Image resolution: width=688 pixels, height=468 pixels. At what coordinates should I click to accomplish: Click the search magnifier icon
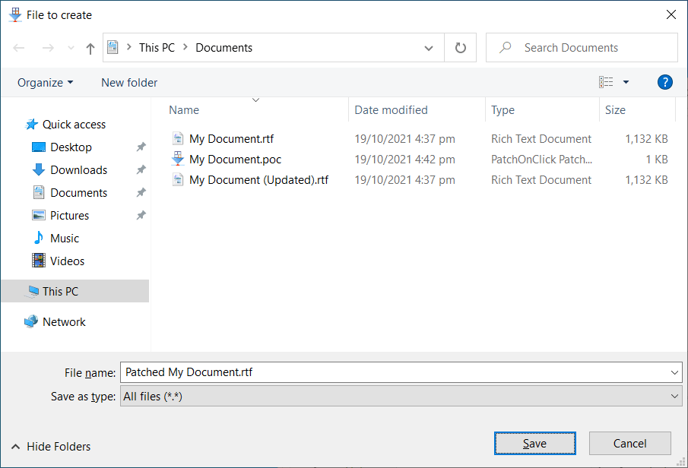505,47
